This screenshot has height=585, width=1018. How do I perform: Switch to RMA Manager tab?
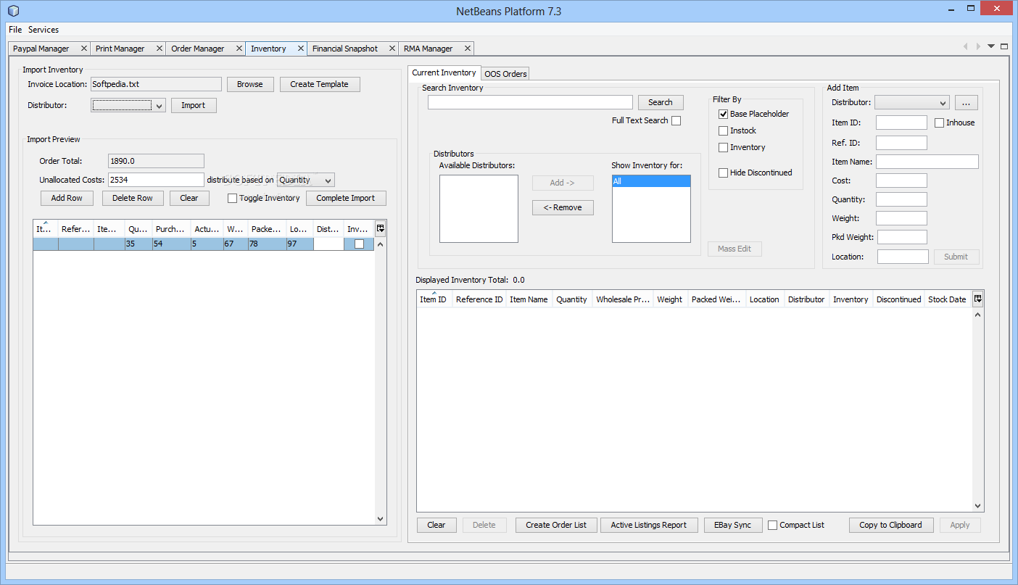(429, 49)
